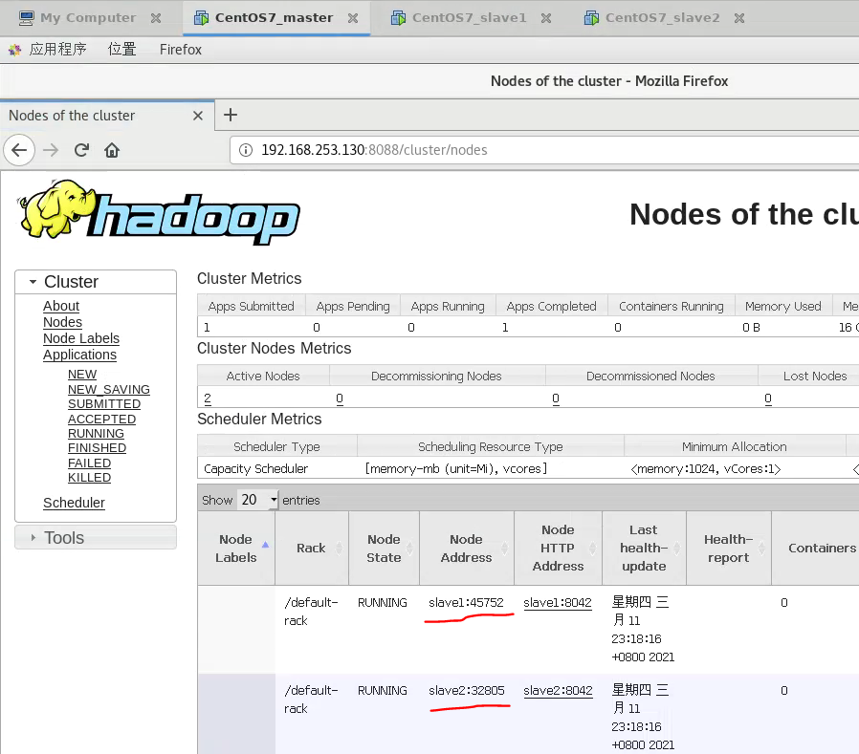
Task: Sort by Node State column arrows
Action: (409, 549)
